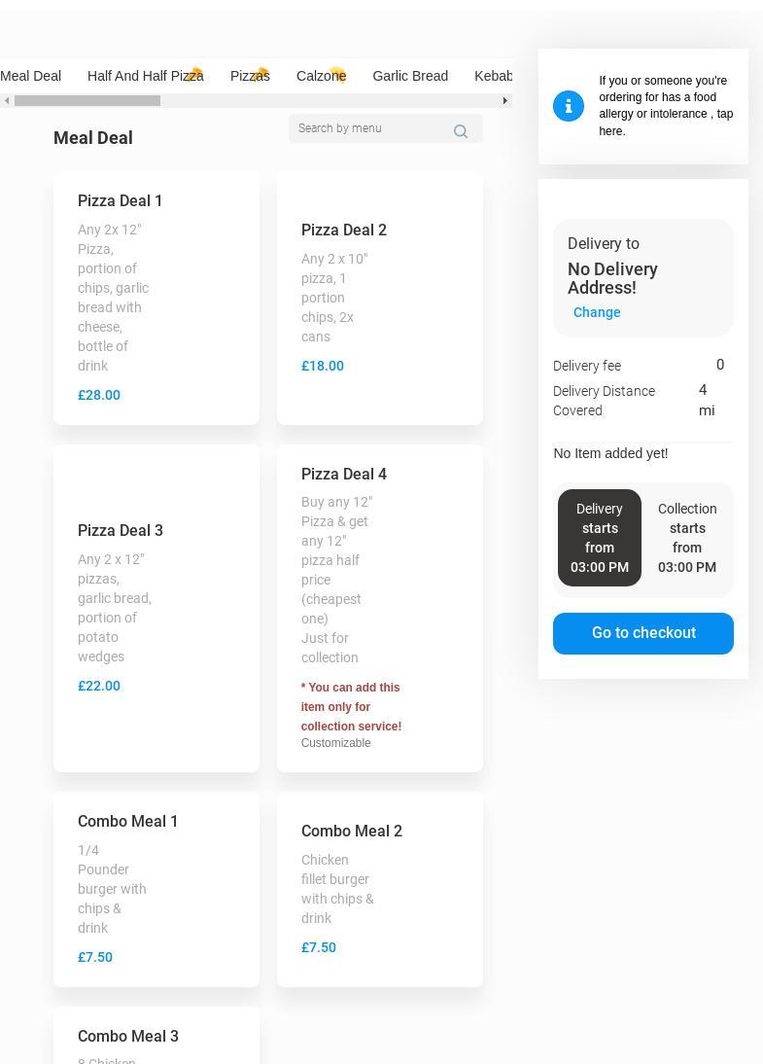The image size is (763, 1064).
Task: Go to the Garlic Bread category
Action: coord(410,76)
